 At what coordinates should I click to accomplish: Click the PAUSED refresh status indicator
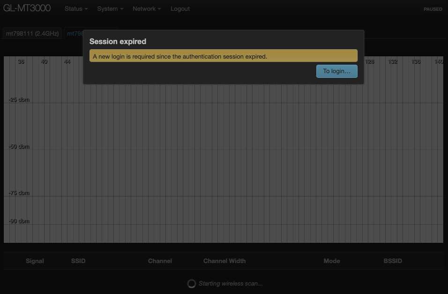tap(433, 9)
